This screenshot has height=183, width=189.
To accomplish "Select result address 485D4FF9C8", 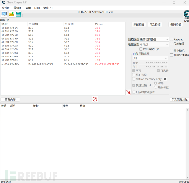I will click(x=9, y=42).
